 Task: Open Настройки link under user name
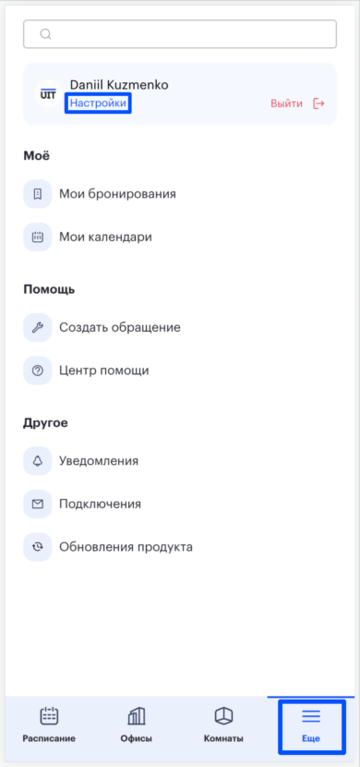[98, 103]
